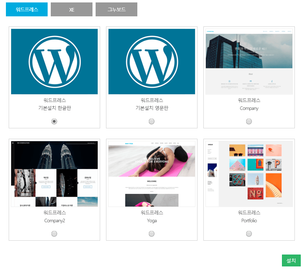Open the Yoga theme preview thumbnail
The height and width of the screenshot is (273, 307).
152,174
